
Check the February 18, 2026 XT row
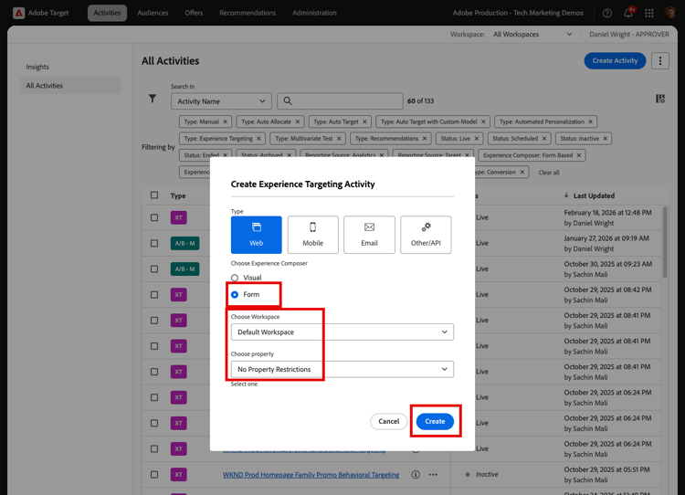[x=154, y=217]
